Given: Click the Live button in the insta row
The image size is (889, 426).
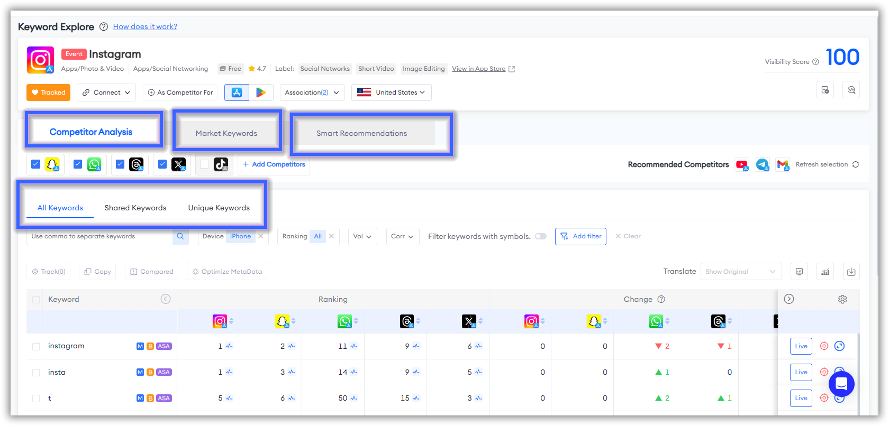Looking at the screenshot, I should (x=801, y=372).
